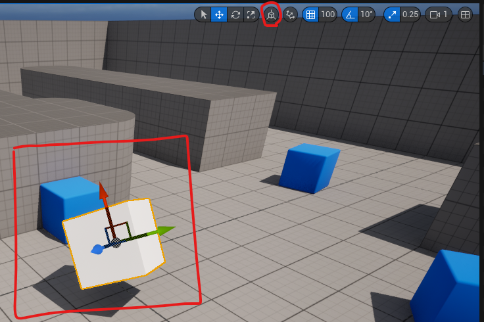Toggle grid snapping on or off

click(x=310, y=14)
